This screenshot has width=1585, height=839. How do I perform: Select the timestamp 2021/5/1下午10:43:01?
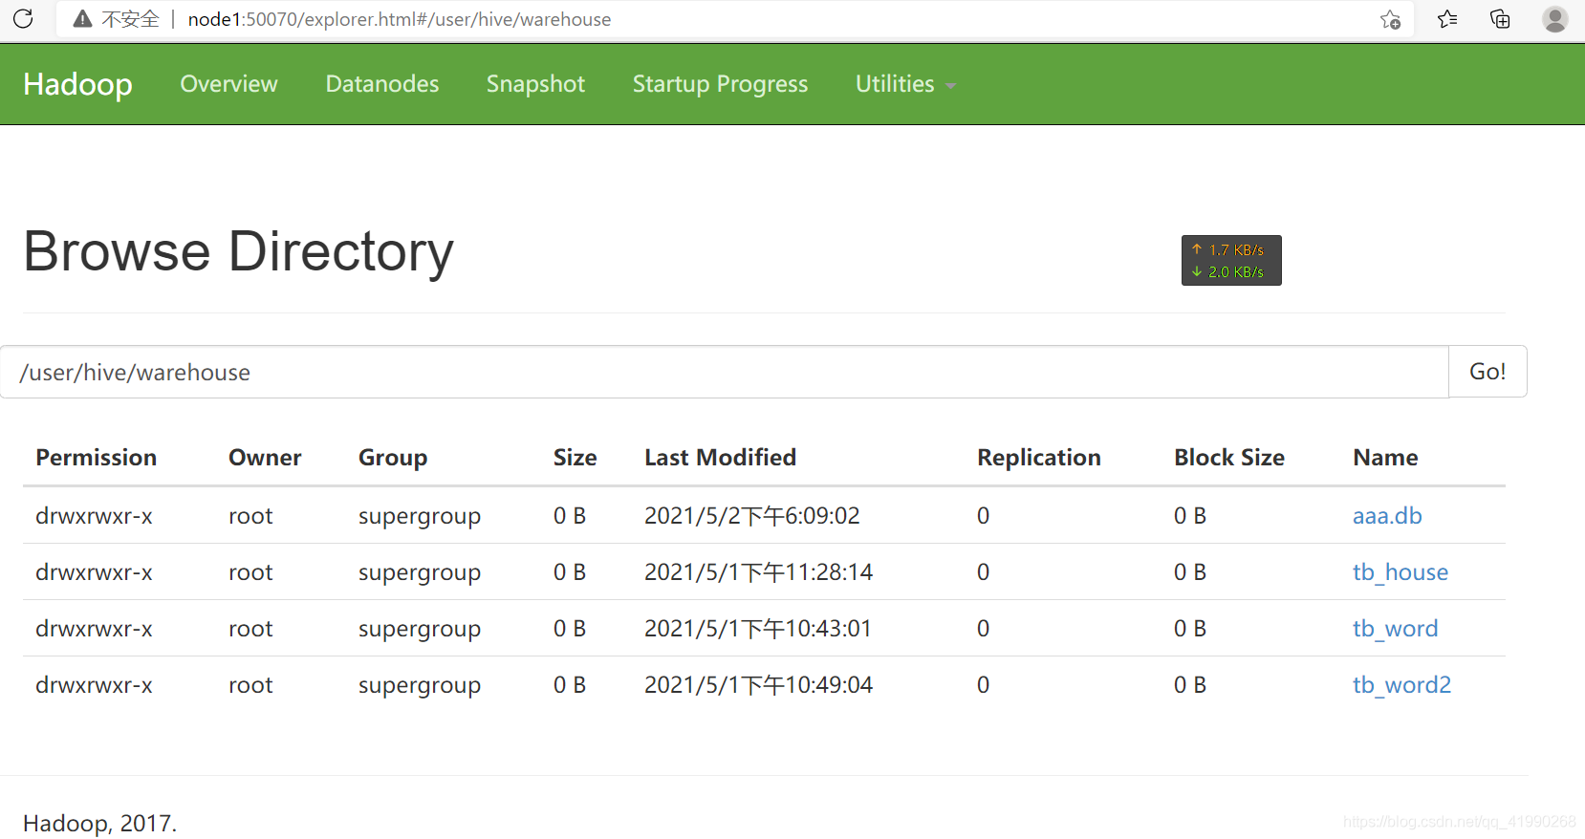758,629
